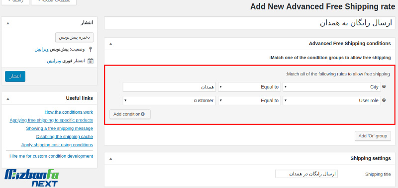The height and width of the screenshot is (188, 398).
Task: Open How the conditions work link
Action: (69, 112)
